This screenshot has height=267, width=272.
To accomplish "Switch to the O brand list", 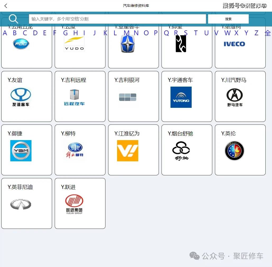I will pyautogui.click(x=146, y=33).
